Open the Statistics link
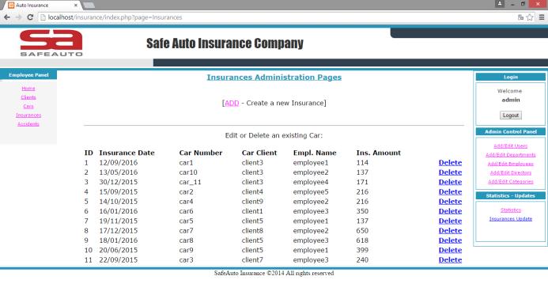 point(511,210)
